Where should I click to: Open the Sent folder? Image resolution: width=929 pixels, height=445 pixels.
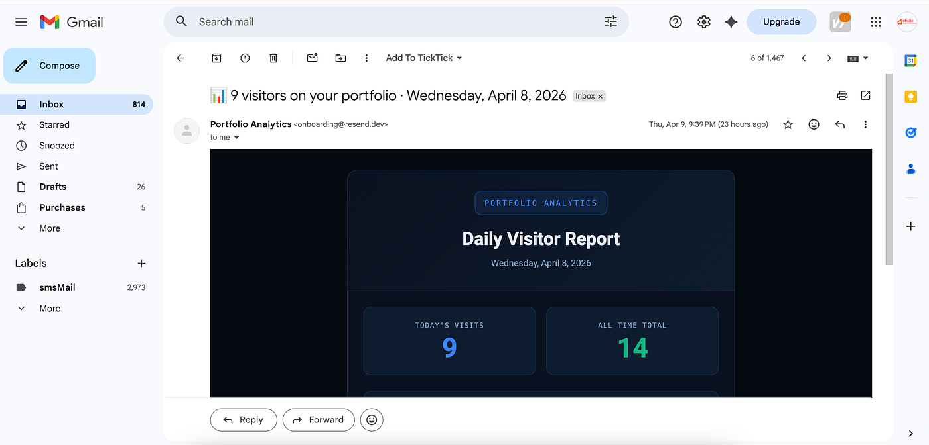point(76,166)
